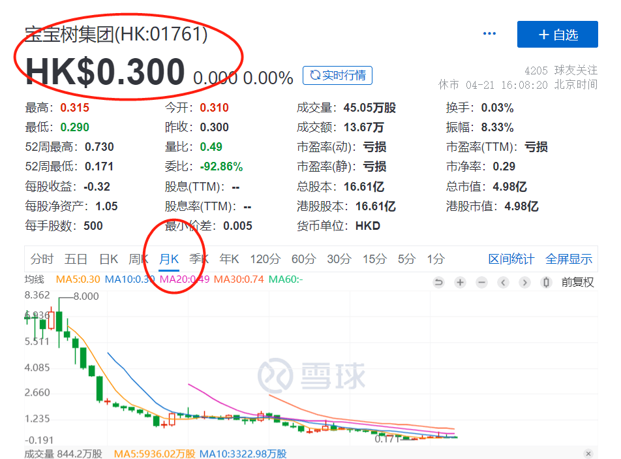Click the 总市值 value 4.98亿
This screenshot has width=621, height=459.
(x=509, y=186)
